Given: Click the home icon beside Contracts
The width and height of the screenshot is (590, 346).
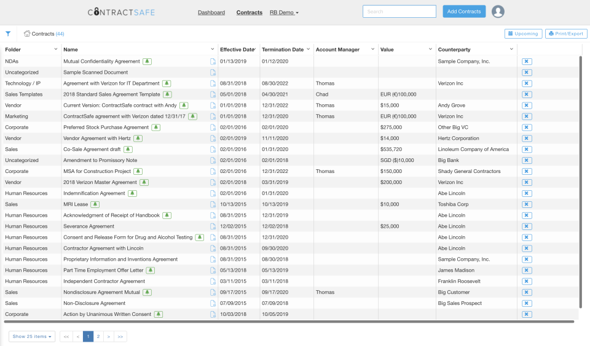Looking at the screenshot, I should [26, 34].
